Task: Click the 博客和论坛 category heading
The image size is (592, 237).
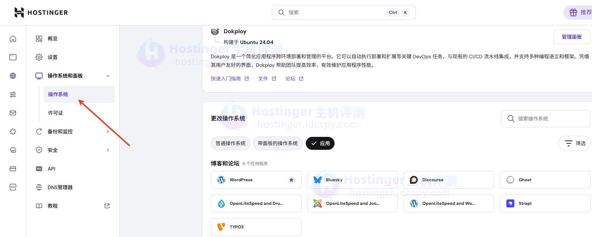Action: 225,163
